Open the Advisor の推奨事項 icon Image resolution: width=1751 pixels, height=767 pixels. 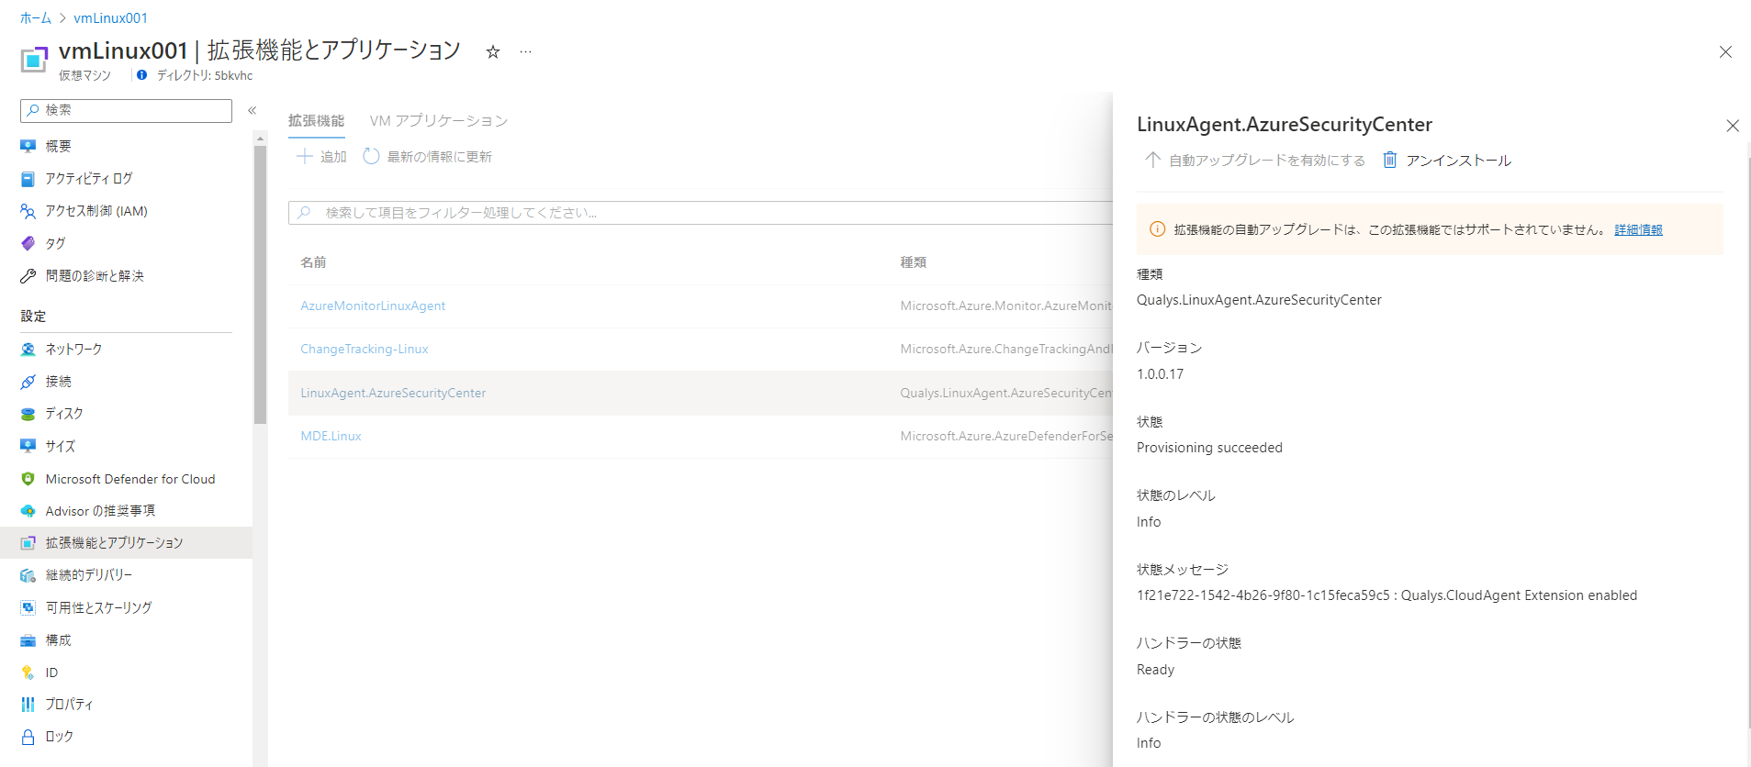click(28, 511)
